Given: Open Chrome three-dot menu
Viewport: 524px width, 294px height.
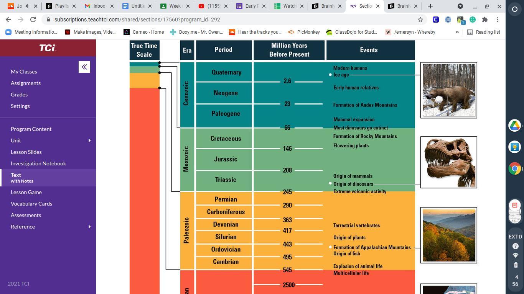Looking at the screenshot, I should point(497,20).
